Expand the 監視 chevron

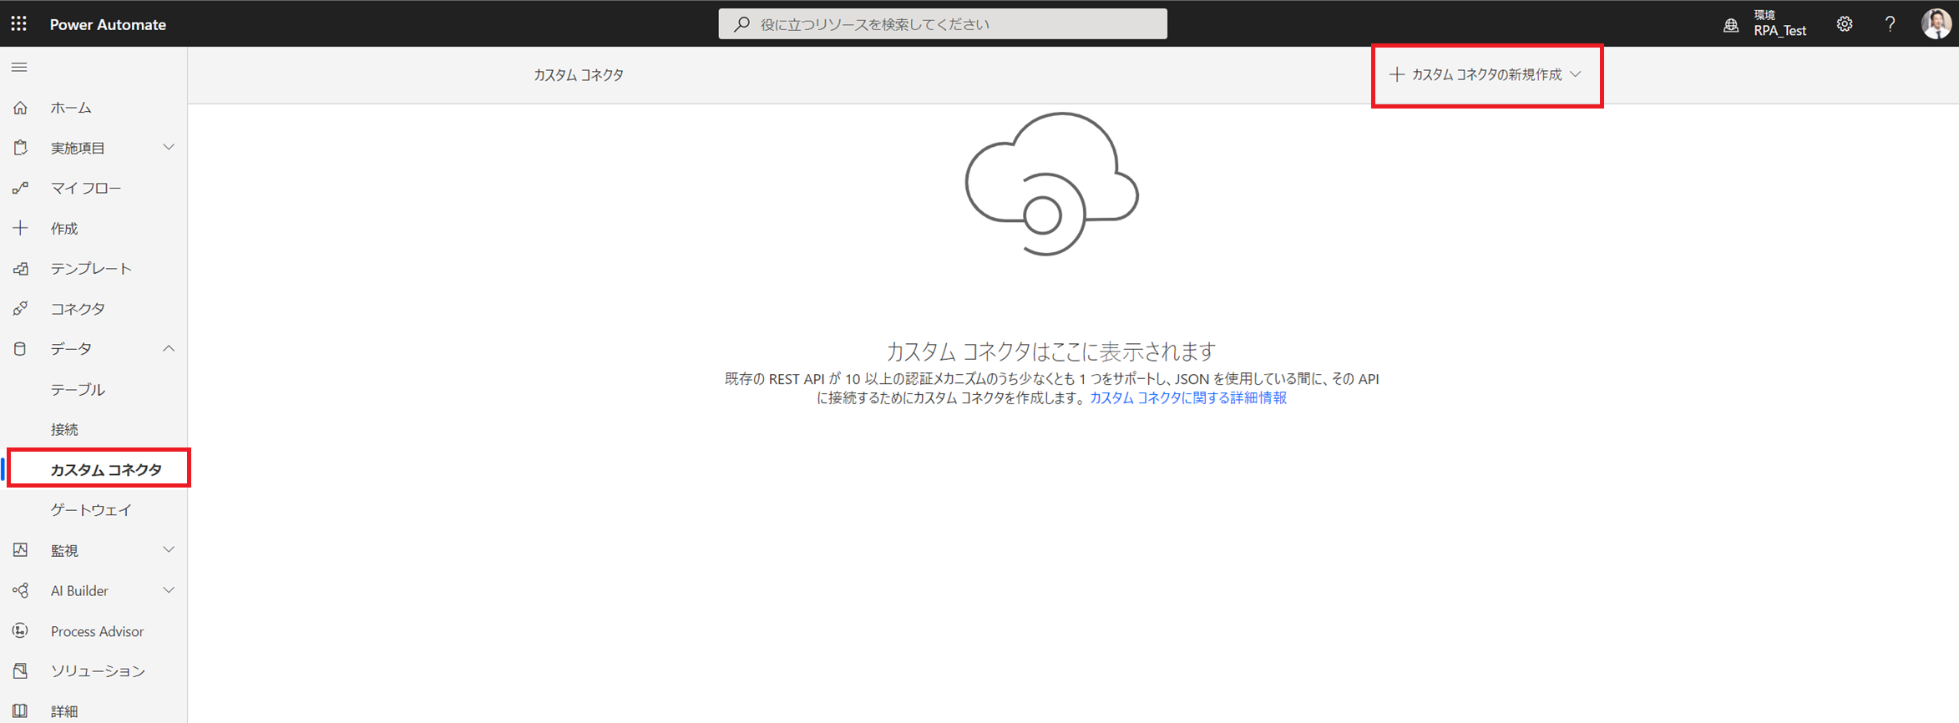(169, 549)
